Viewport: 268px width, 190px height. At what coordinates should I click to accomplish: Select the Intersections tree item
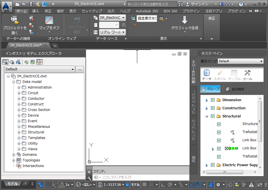(33, 166)
